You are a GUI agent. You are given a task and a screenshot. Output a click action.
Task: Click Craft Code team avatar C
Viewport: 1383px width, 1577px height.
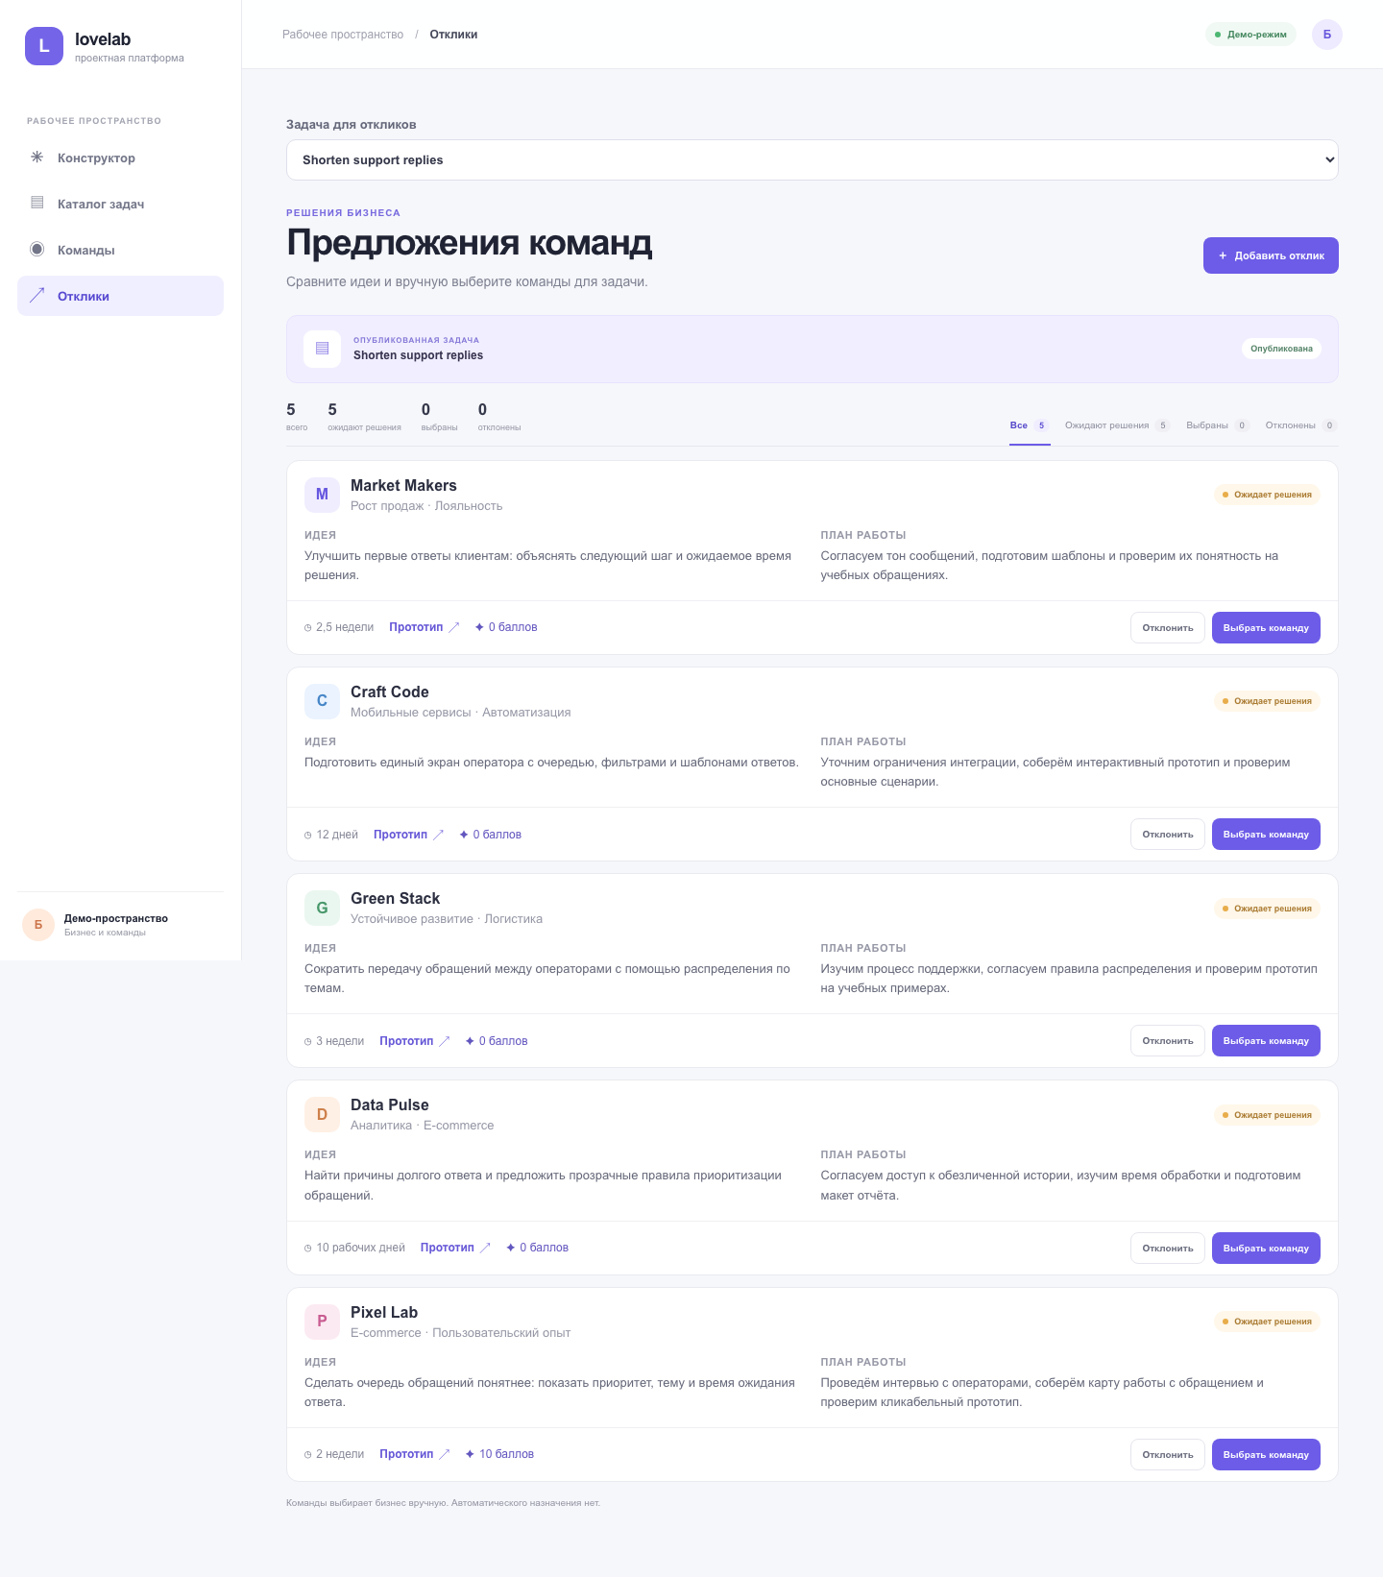(x=322, y=701)
